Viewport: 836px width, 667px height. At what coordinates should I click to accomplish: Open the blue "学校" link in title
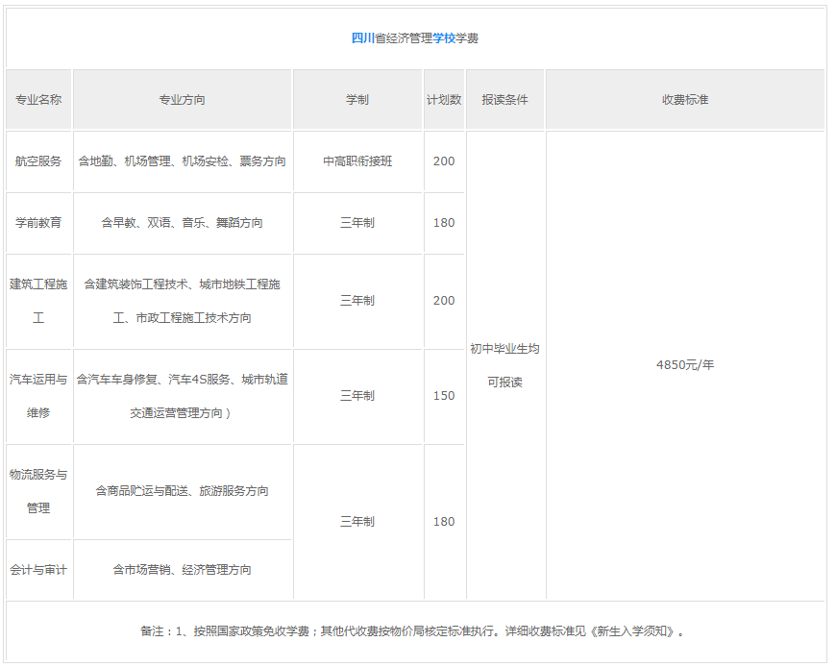(x=444, y=38)
